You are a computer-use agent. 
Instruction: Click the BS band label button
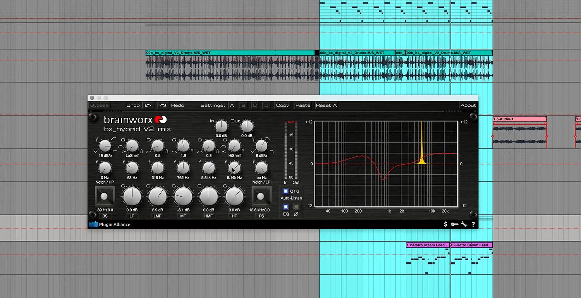[105, 216]
